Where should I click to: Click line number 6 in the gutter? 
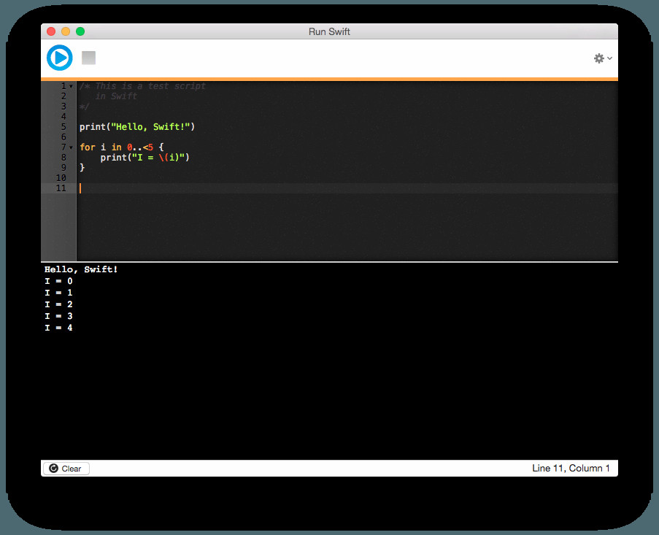(64, 137)
